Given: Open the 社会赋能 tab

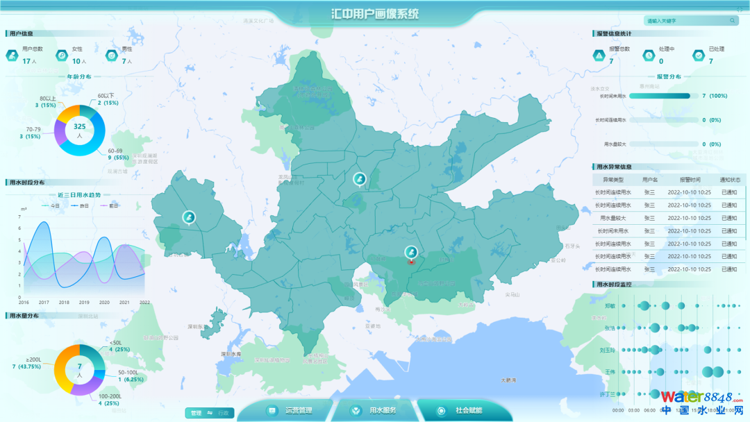Looking at the screenshot, I should click(x=460, y=411).
